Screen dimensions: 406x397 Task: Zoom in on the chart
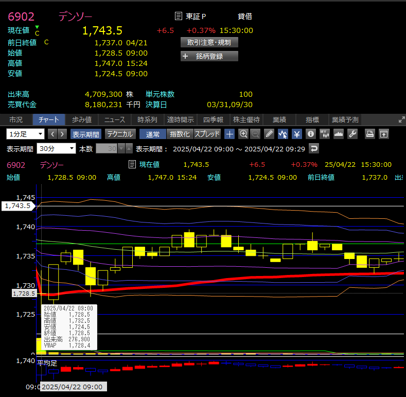tap(243, 134)
